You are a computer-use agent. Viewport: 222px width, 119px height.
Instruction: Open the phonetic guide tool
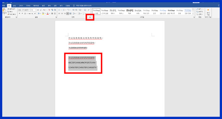52,10
